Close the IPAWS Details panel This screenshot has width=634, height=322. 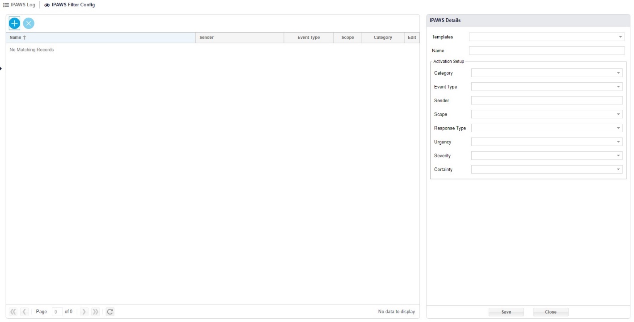(550, 312)
